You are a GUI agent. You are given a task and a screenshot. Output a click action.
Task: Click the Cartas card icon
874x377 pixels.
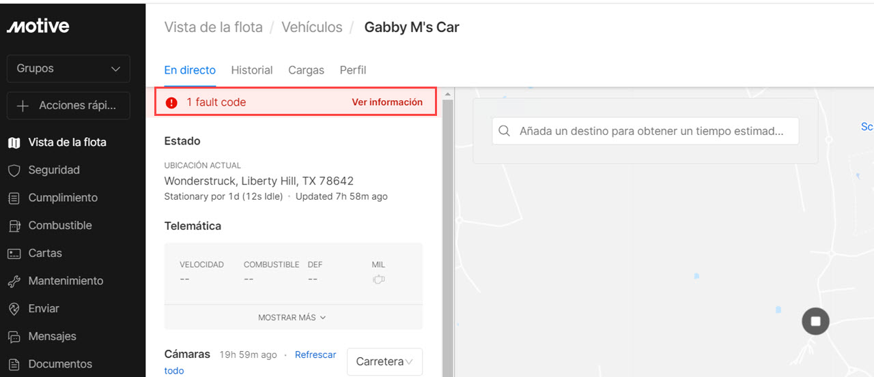pyautogui.click(x=14, y=254)
